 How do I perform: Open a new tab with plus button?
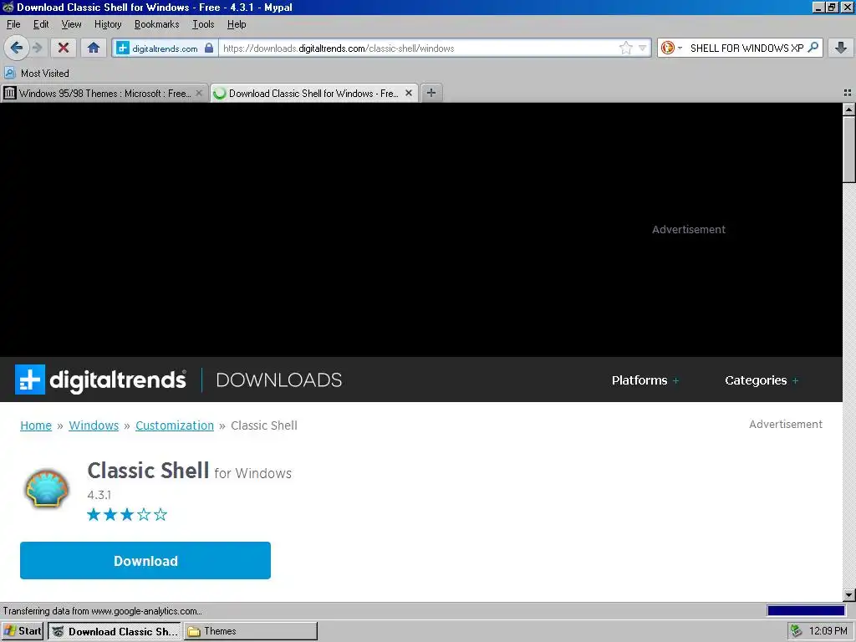431,93
